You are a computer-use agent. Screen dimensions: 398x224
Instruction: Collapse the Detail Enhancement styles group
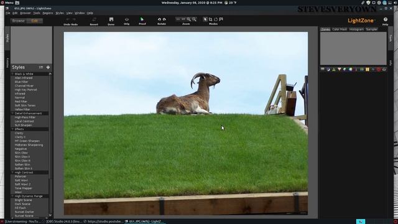tap(12, 113)
